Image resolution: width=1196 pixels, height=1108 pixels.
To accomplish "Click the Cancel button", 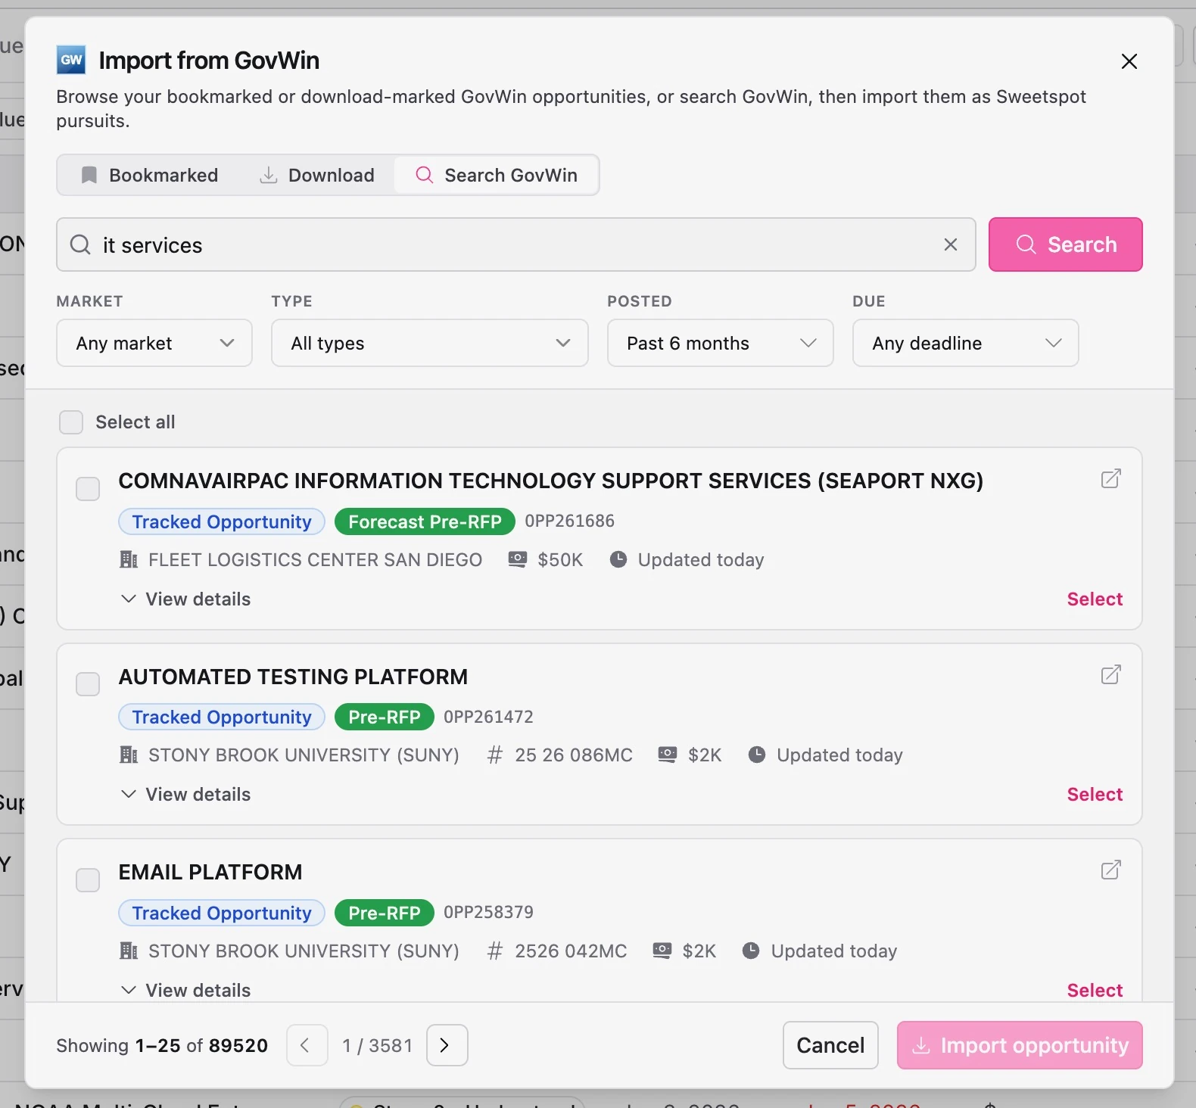I will point(830,1045).
